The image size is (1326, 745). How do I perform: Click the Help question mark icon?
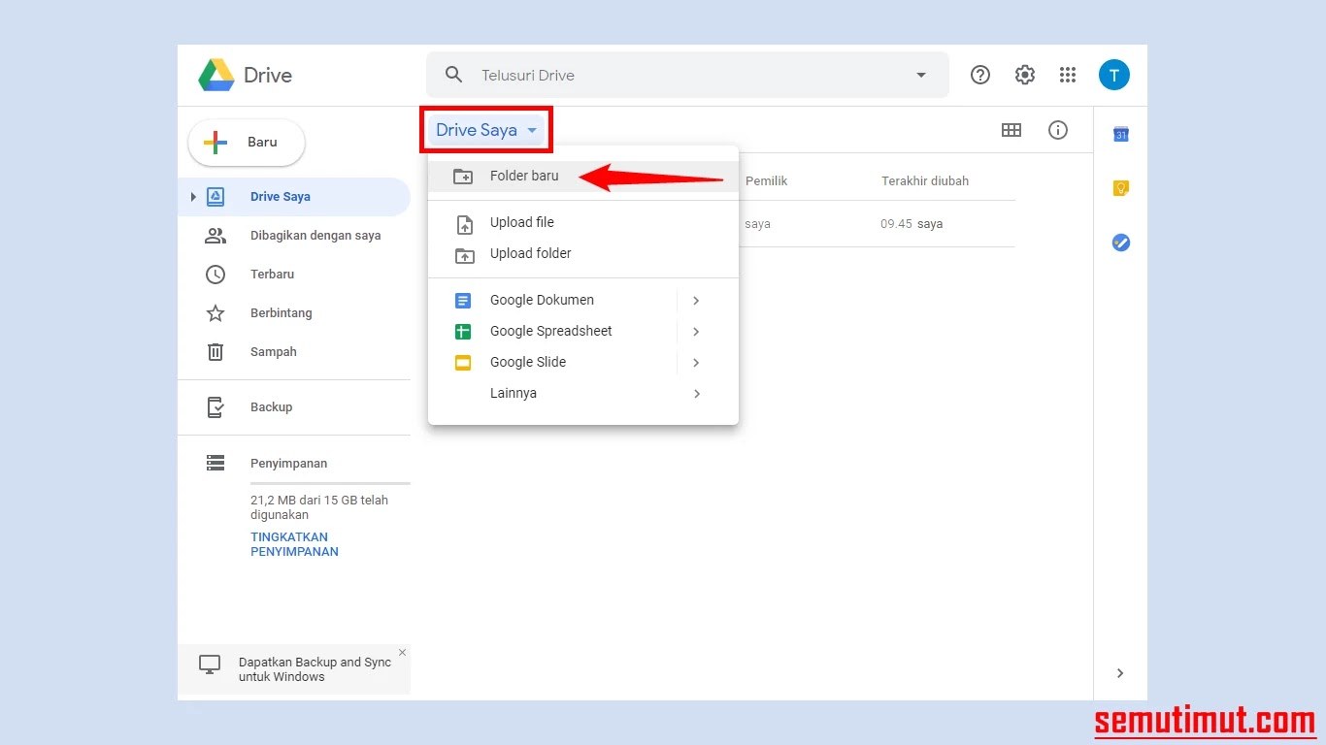click(980, 75)
